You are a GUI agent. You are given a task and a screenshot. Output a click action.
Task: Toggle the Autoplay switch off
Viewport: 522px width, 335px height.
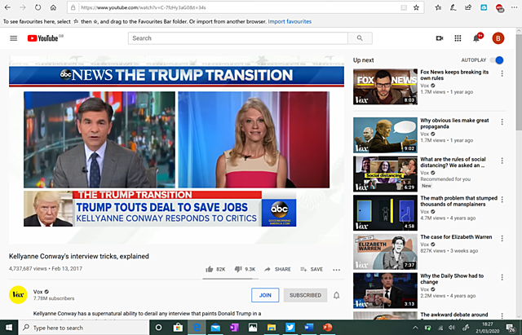pyautogui.click(x=497, y=60)
